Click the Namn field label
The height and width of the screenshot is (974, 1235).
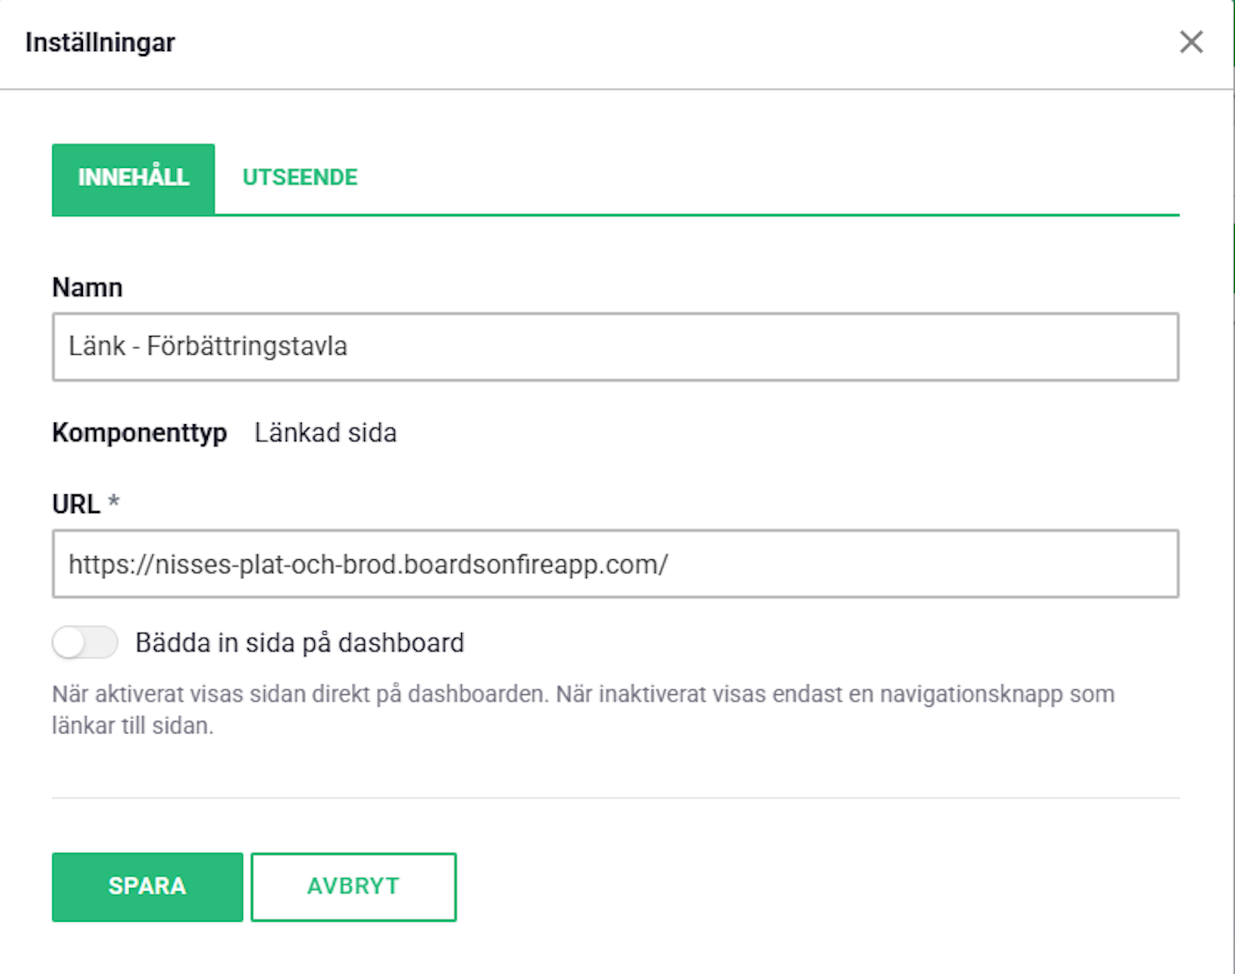coord(88,287)
